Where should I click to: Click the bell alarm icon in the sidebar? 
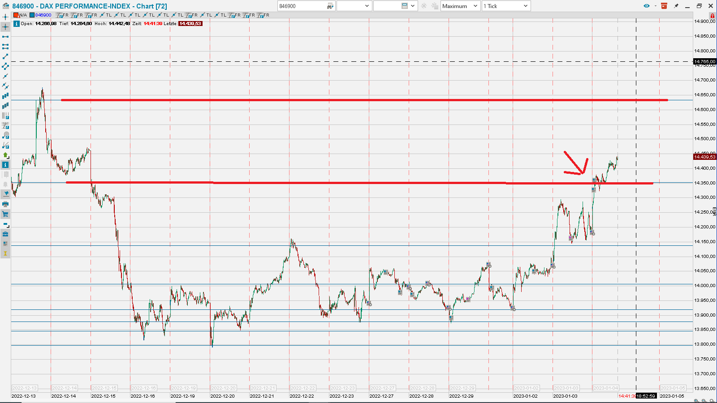tap(5, 184)
